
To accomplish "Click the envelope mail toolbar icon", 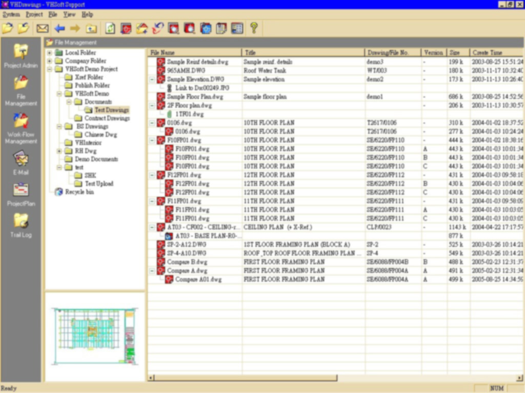I will pos(43,28).
